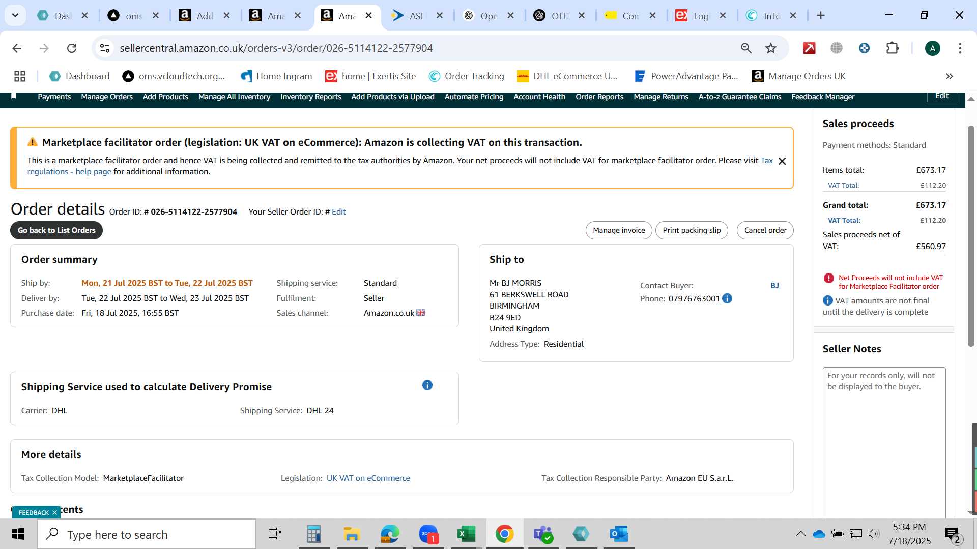
Task: Open the tab search chevron
Action: [x=15, y=15]
